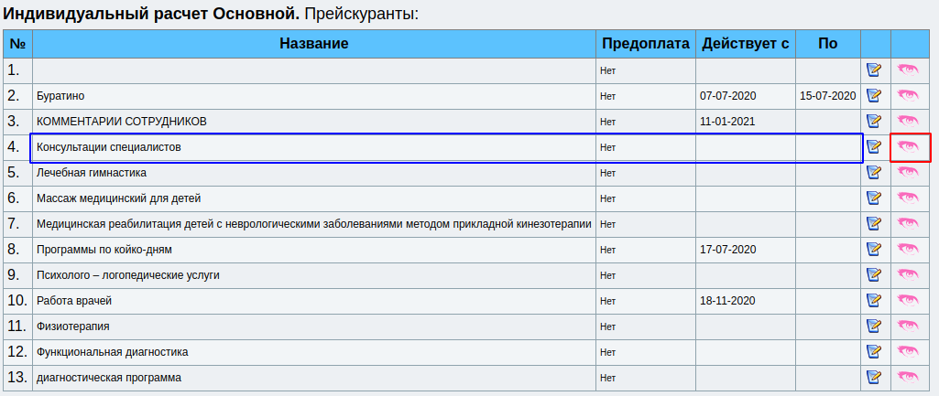Edit the Физиотерапия price list

[x=874, y=326]
